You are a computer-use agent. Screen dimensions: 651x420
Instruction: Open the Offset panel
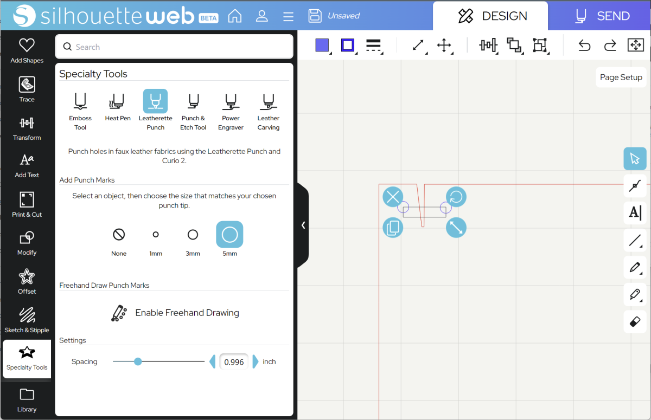pyautogui.click(x=27, y=282)
